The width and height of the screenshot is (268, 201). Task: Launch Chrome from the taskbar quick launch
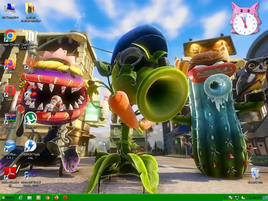click(x=47, y=198)
